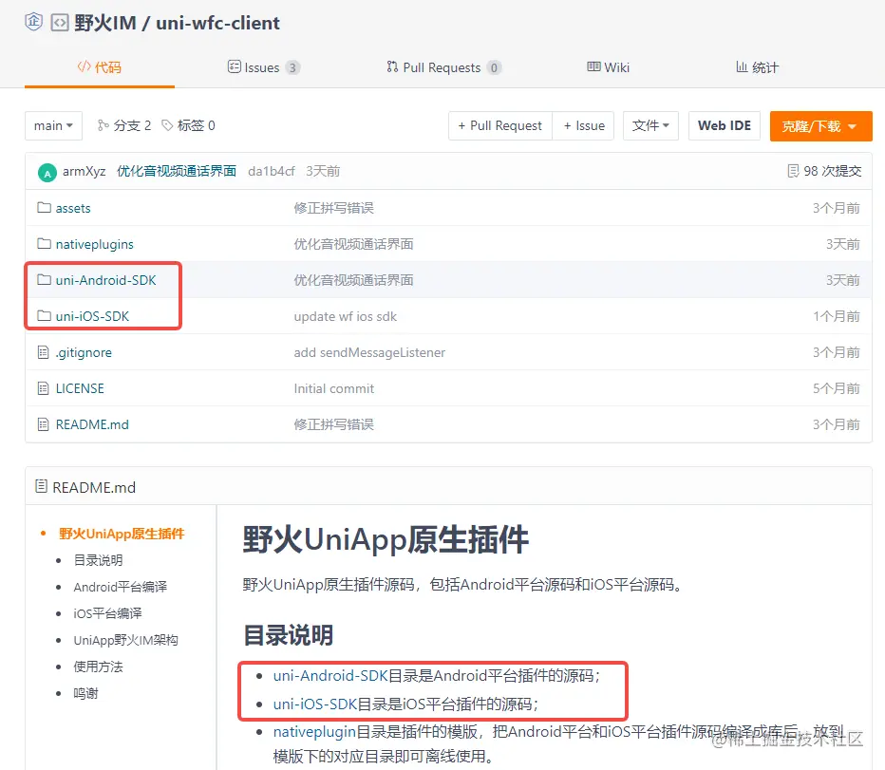Screen dimensions: 885x770
Task: Open the armXyz author profile link
Action: coord(85,171)
